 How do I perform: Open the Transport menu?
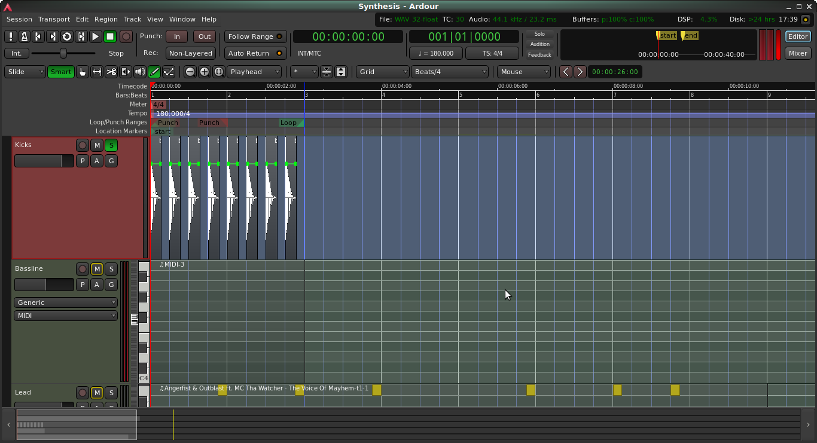tap(54, 19)
